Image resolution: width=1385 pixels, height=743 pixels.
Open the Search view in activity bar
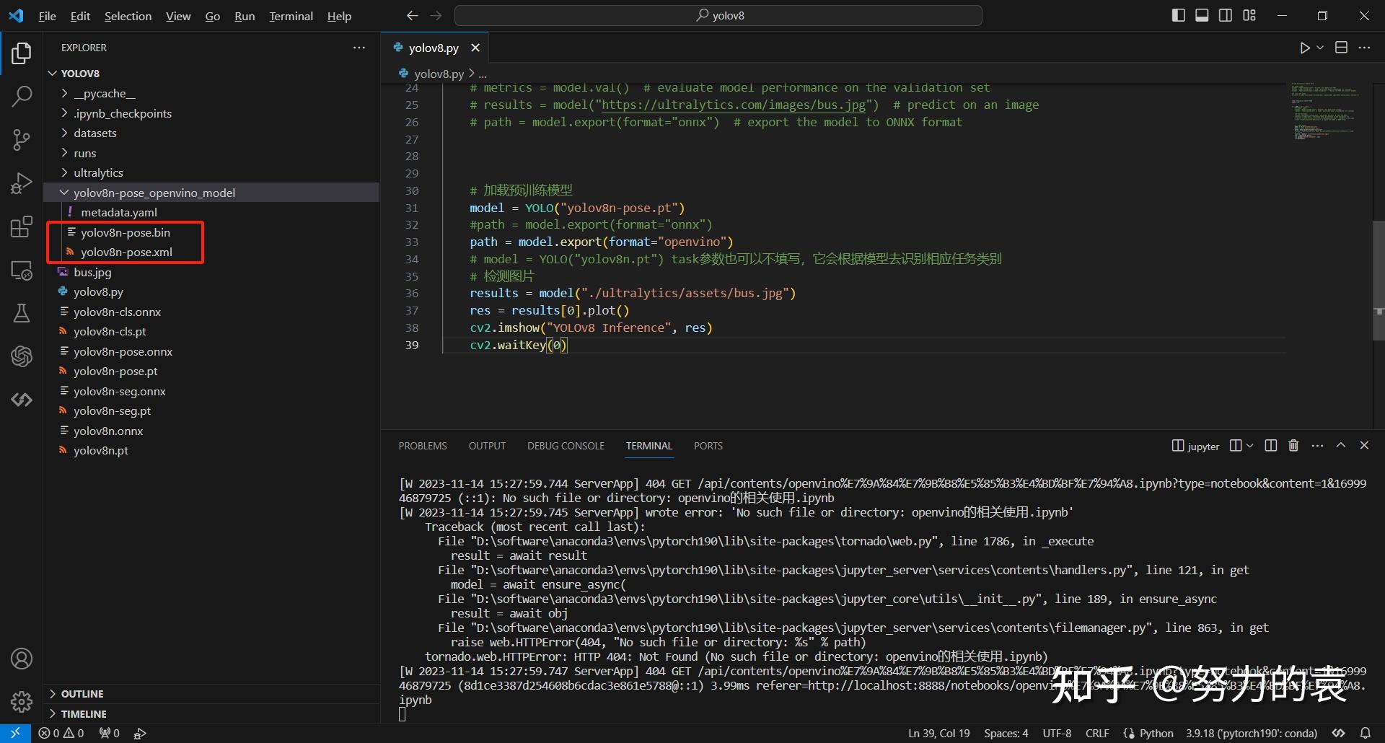(22, 96)
